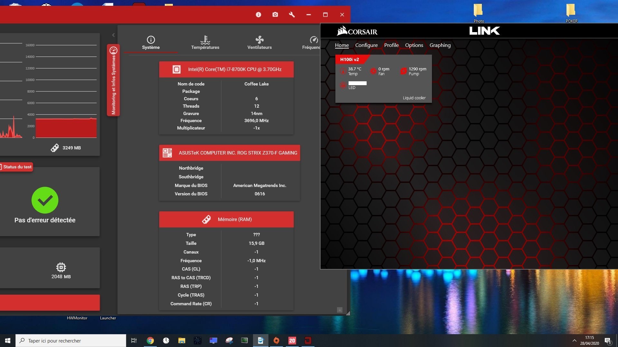Click the American Megatrends Inc. BIOS value
This screenshot has width=618, height=347.
[x=260, y=186]
